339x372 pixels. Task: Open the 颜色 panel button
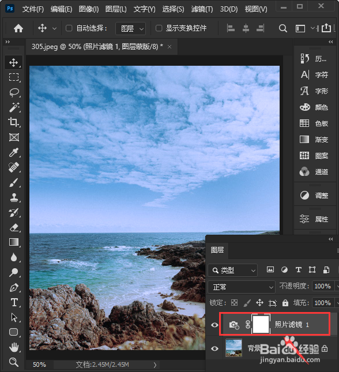314,107
